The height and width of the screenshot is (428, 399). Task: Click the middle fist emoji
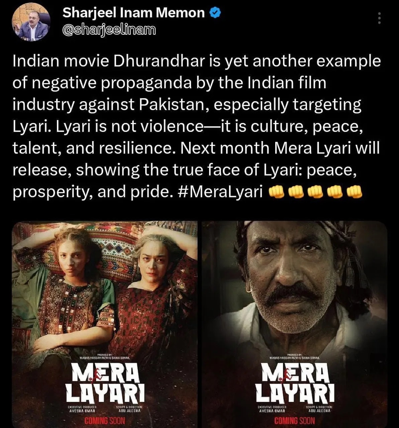315,193
